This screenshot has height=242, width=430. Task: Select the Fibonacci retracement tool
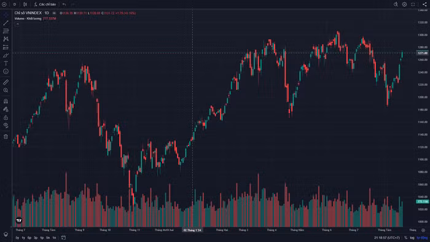click(6, 31)
